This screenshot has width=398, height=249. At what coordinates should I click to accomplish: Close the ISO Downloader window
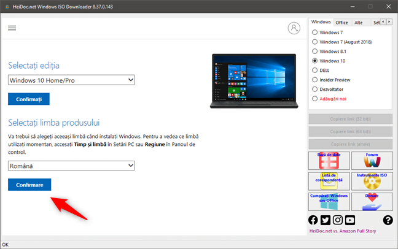[x=389, y=7]
